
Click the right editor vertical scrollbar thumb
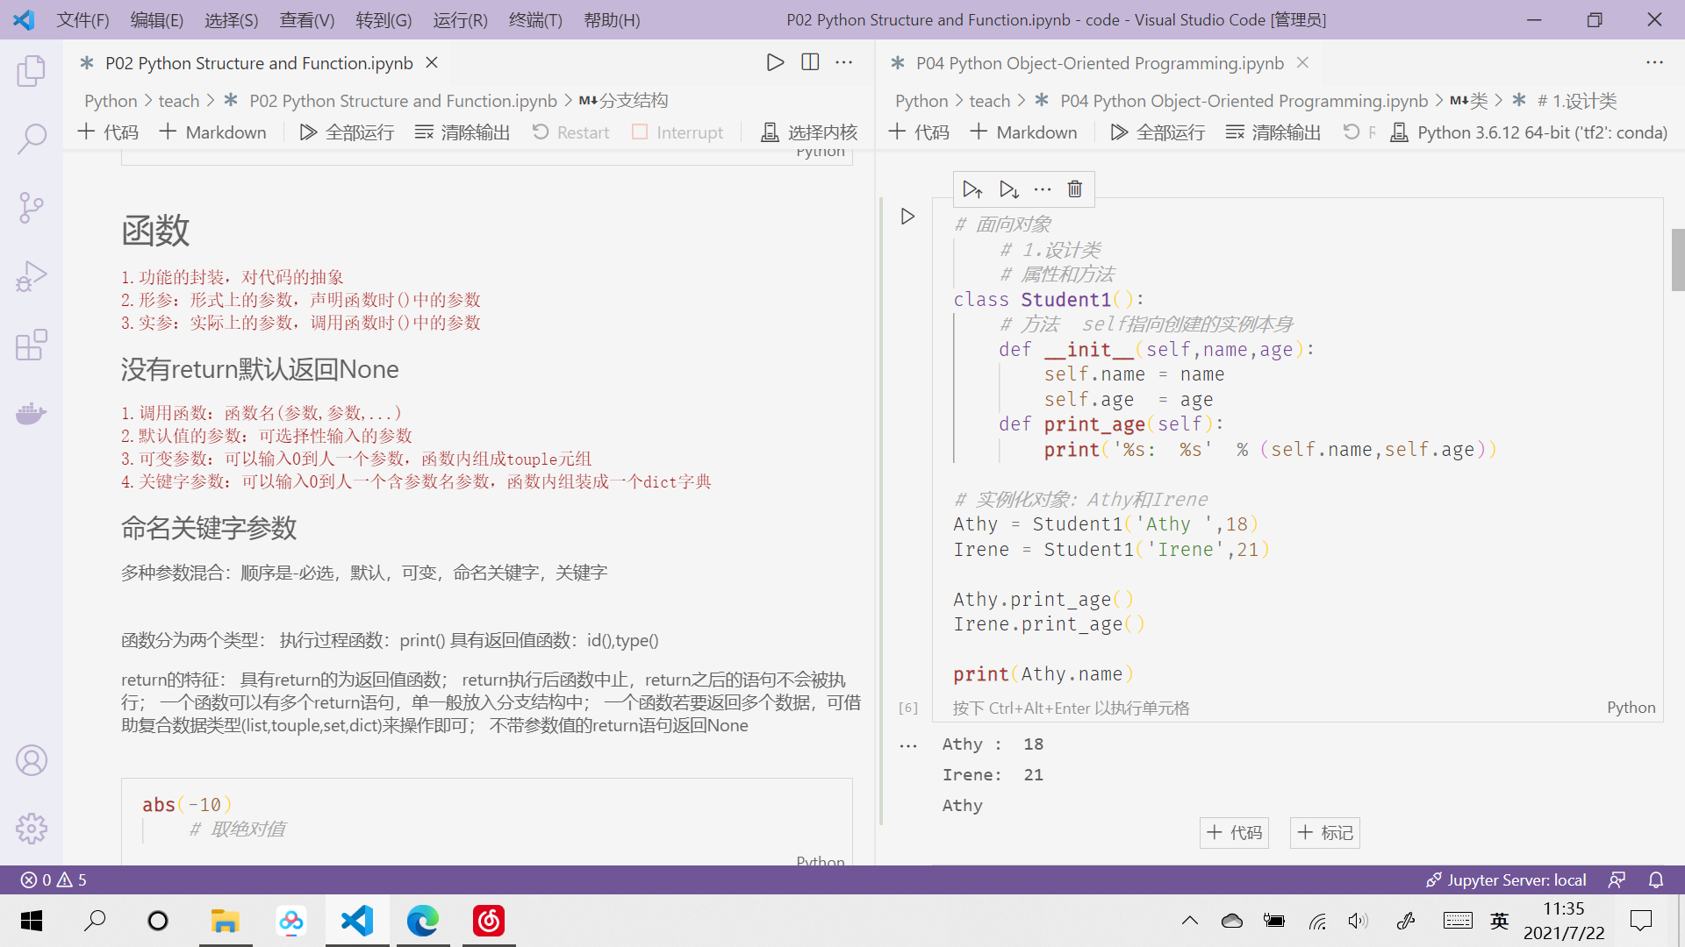pos(1677,260)
